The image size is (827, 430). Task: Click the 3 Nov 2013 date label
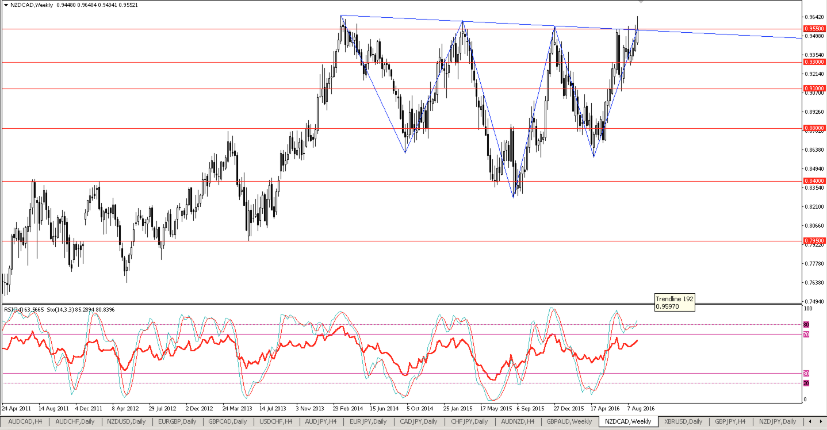[311, 408]
